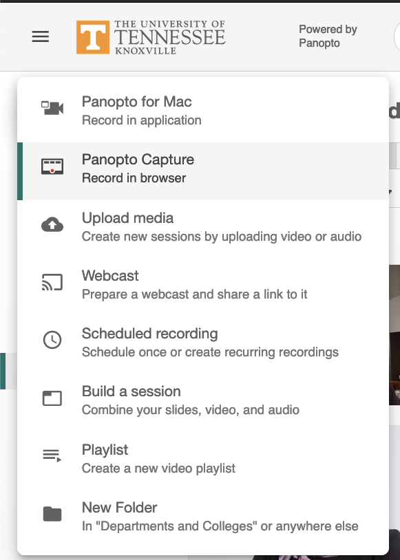Click the orange Power T emblem
Screen dimensions: 400x560
tap(93, 37)
